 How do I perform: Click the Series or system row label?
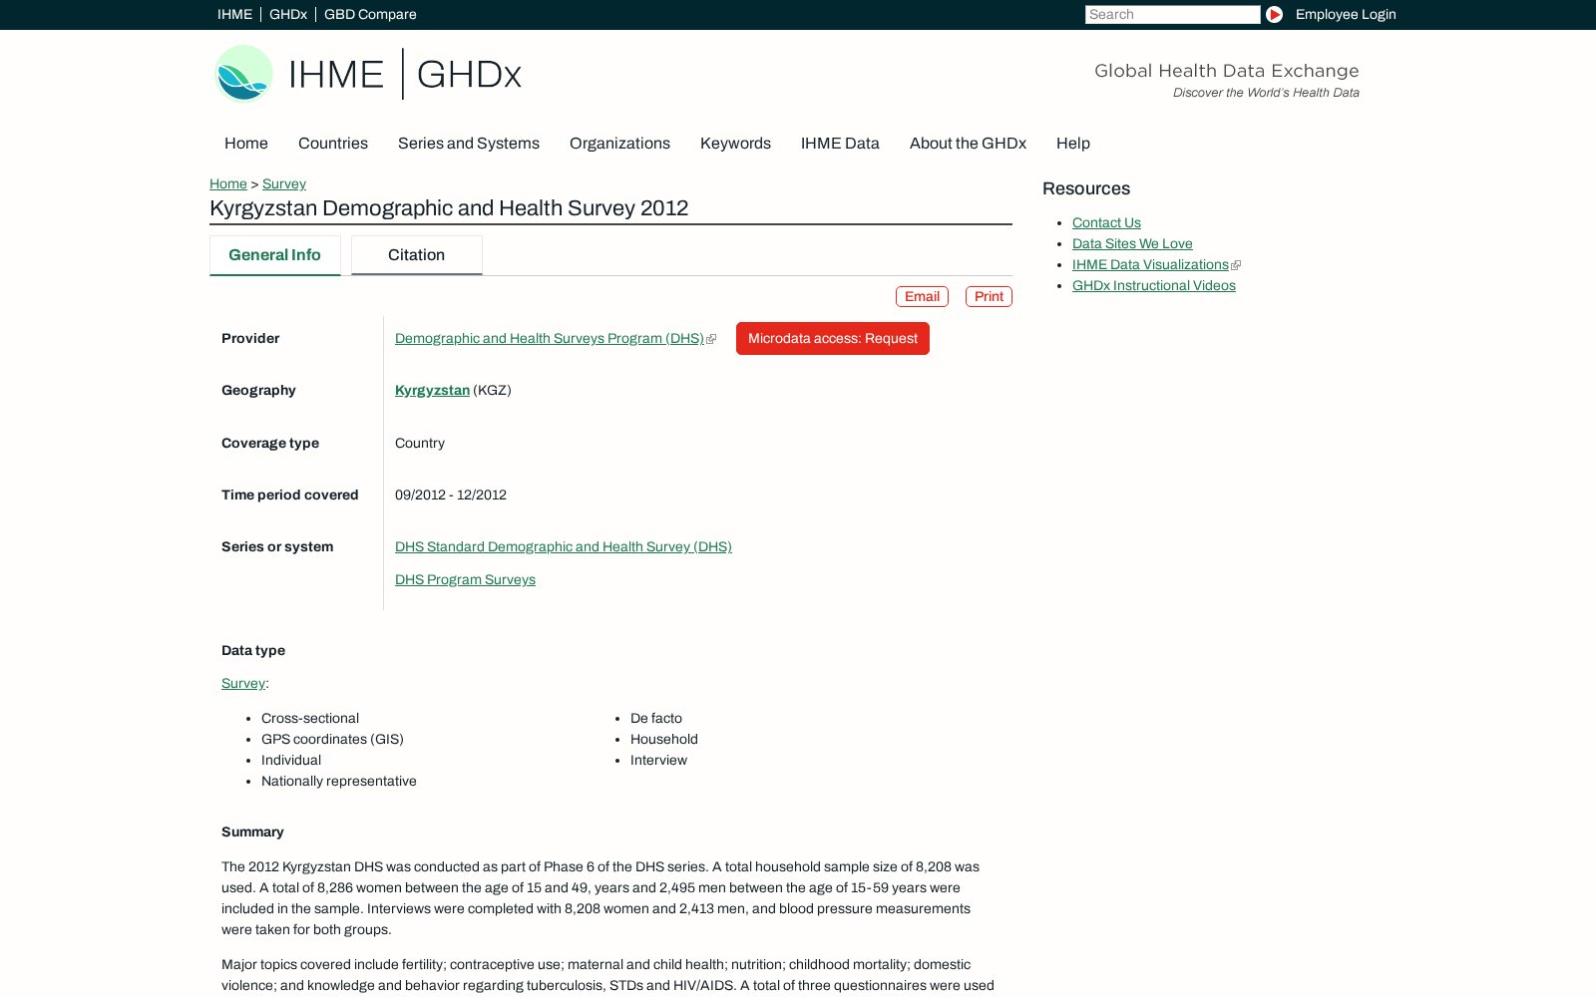[277, 547]
